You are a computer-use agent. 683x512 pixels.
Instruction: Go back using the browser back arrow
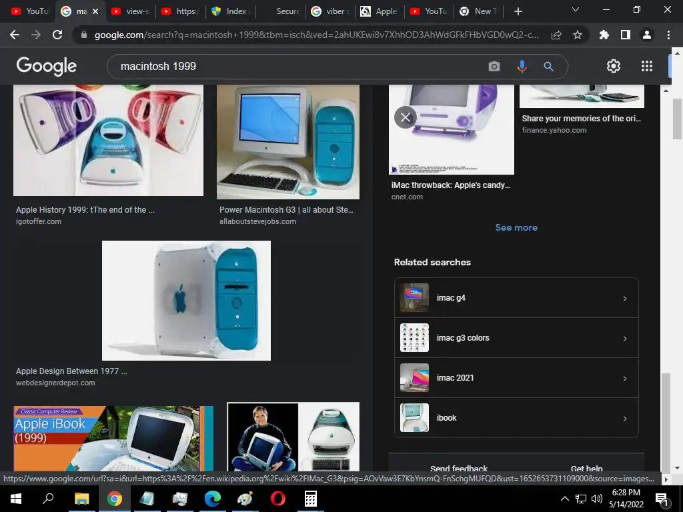click(x=15, y=35)
